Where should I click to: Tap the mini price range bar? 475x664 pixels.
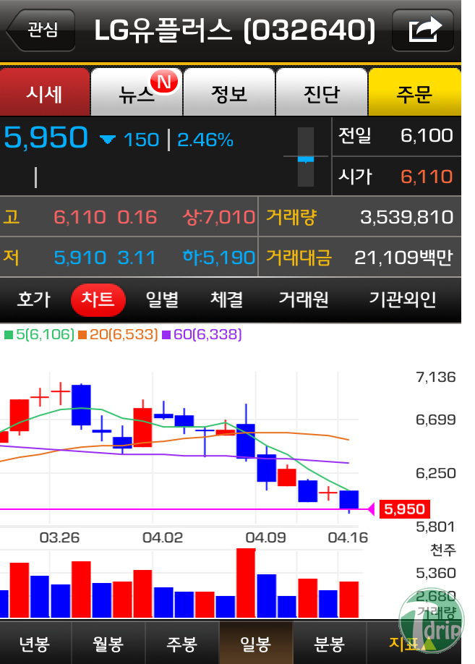click(x=306, y=157)
